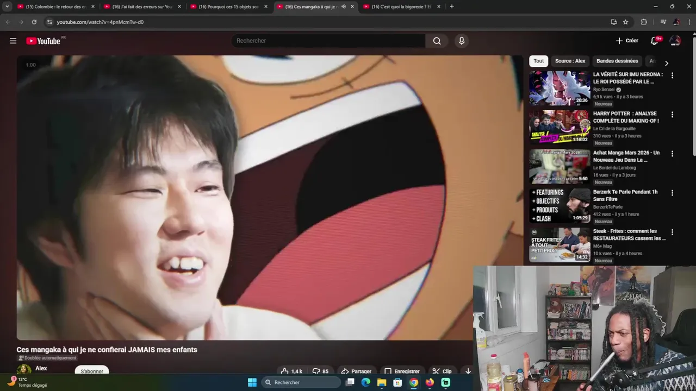Open the account avatar menu

coord(675,41)
